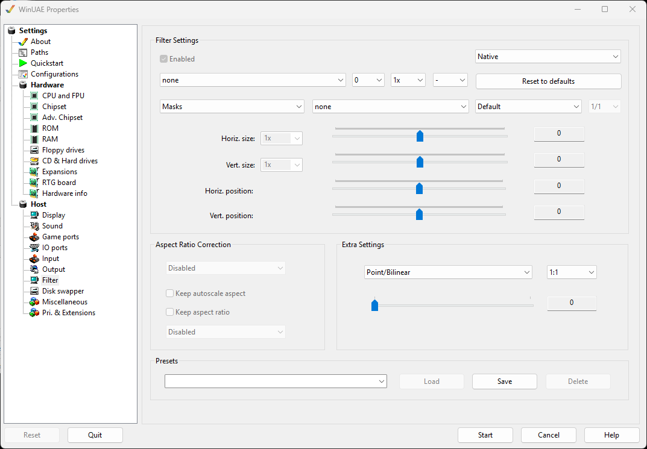This screenshot has height=449, width=647.
Task: Click the CD & Hard drives icon
Action: [x=34, y=161]
